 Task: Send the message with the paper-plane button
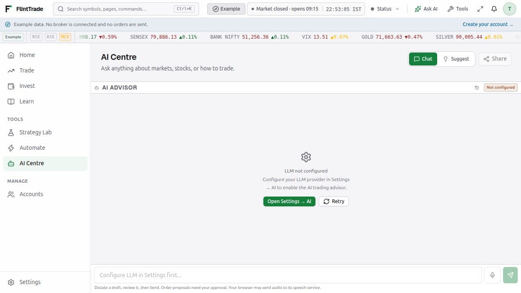[510, 275]
